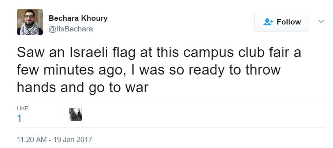Viewport: 333px width, 148px height.
Task: Click the word 'throw' in the tweet
Action: [262, 71]
